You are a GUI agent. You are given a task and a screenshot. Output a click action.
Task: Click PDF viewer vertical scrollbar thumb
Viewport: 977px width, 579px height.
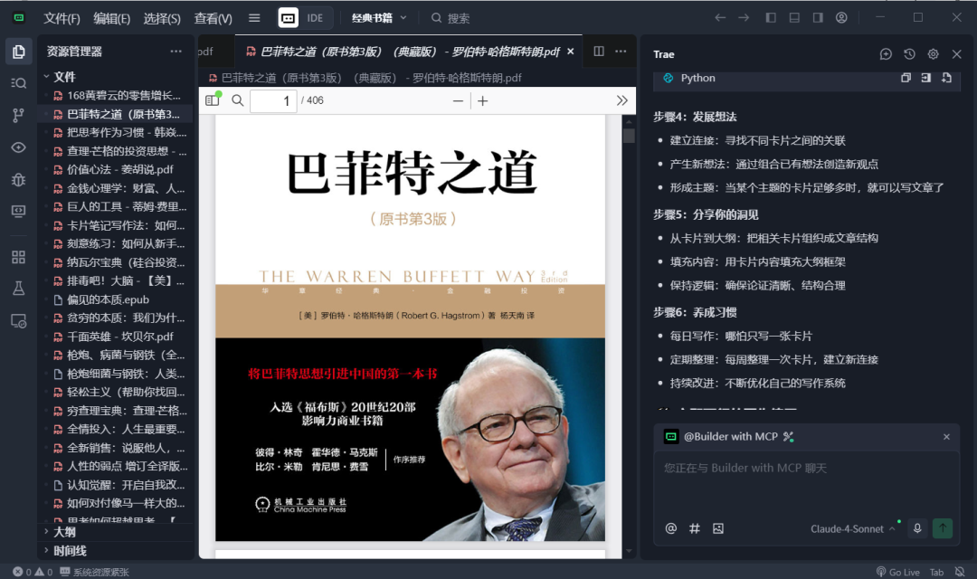[629, 135]
